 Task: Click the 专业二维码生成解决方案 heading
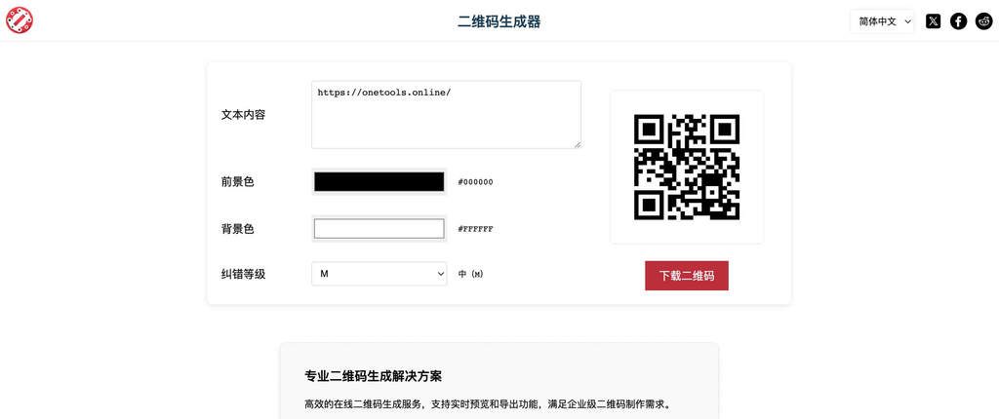click(374, 376)
